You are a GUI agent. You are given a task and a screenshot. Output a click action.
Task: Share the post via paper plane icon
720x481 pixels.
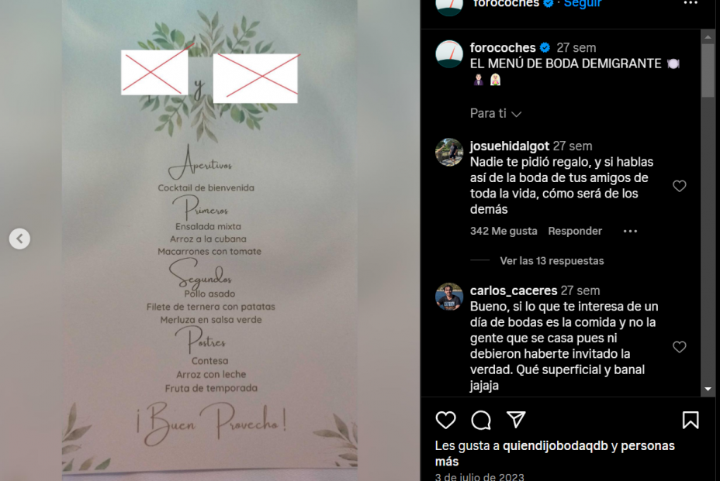(516, 420)
